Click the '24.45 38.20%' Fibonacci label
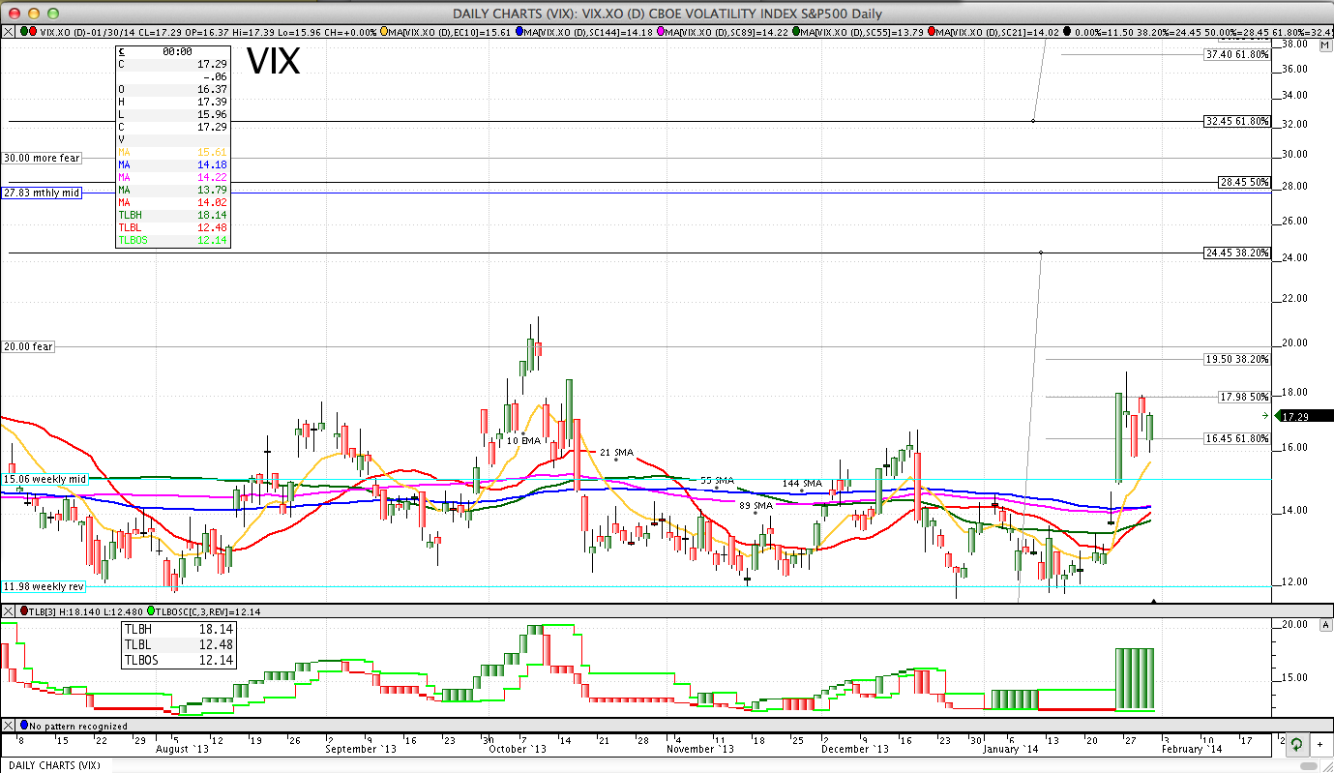The height and width of the screenshot is (773, 1334). point(1236,253)
